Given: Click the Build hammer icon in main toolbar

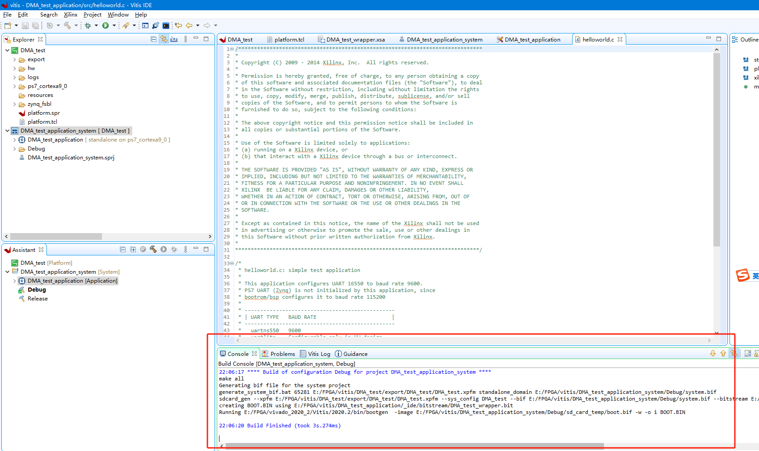Looking at the screenshot, I should pos(67,25).
